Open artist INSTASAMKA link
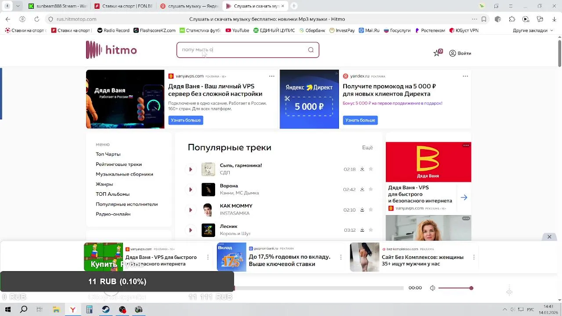This screenshot has width=562, height=316. 234,213
